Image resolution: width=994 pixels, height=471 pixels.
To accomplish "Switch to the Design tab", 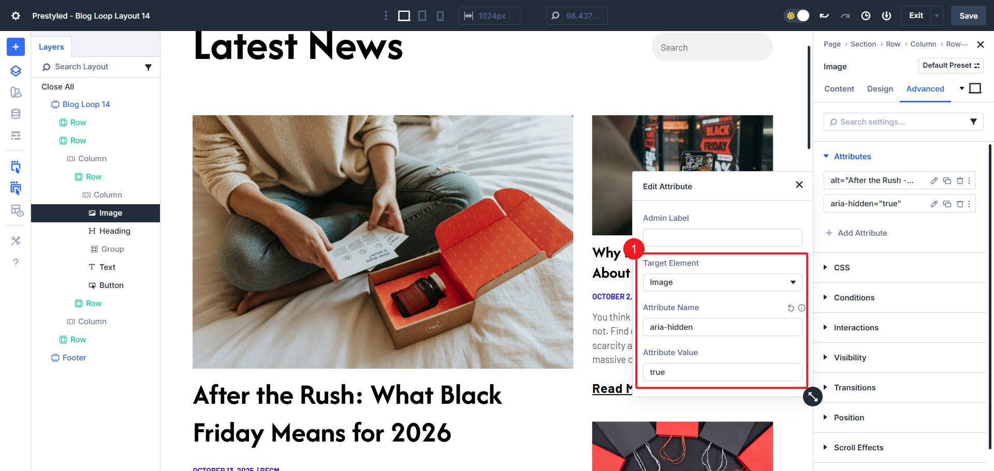I will click(x=880, y=89).
